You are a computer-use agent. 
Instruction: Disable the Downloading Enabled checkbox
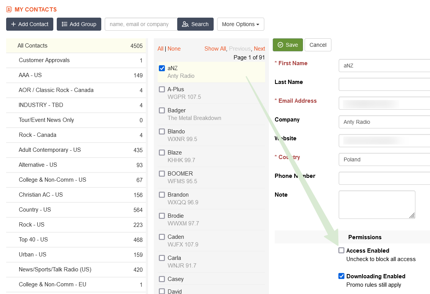coord(341,276)
